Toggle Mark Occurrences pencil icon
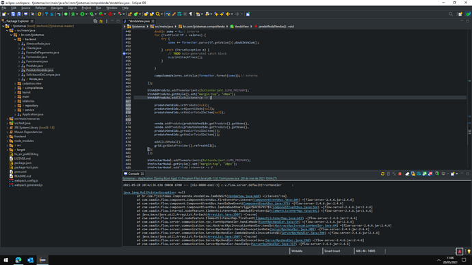 [174, 14]
